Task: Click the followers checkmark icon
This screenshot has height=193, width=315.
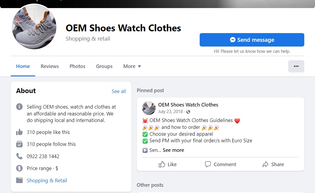Action: pos(19,144)
